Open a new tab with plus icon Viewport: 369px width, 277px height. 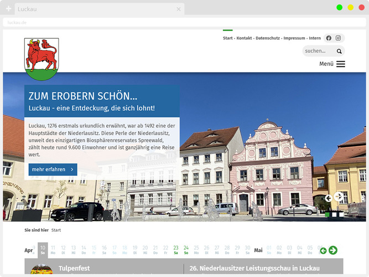(8, 9)
